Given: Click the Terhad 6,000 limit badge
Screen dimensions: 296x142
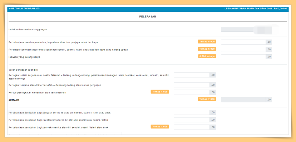Looking at the screenshot, I should pyautogui.click(x=207, y=49).
